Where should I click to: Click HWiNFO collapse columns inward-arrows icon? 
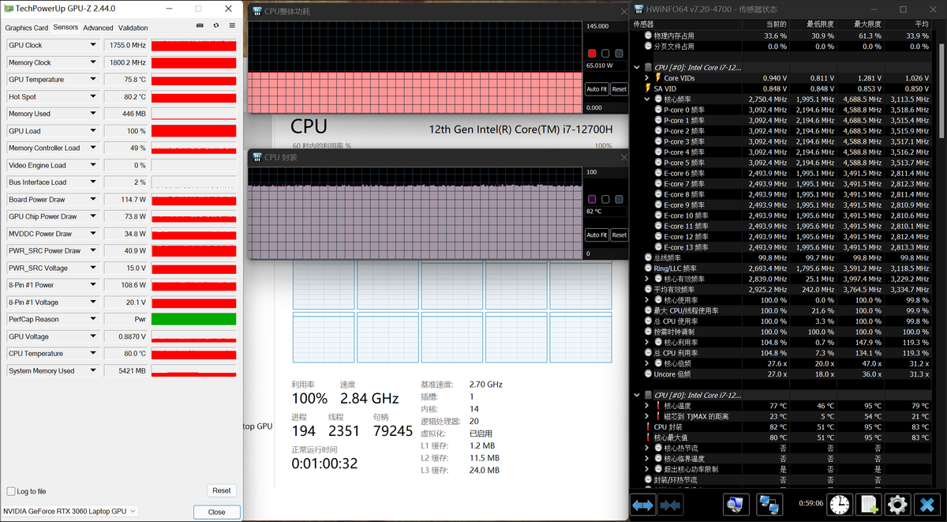[x=670, y=504]
